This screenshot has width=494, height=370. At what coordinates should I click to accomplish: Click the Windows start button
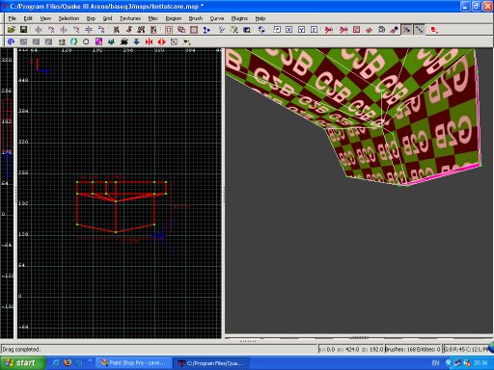tap(22, 363)
